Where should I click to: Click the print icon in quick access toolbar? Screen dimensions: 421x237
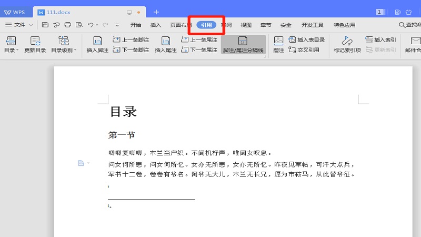[67, 25]
